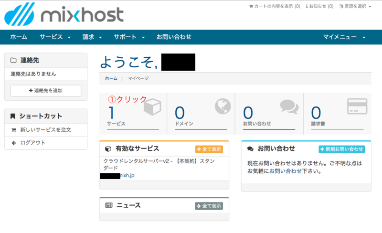Click the newspaper icon beside ニュース
The image size is (382, 233).
click(x=109, y=205)
